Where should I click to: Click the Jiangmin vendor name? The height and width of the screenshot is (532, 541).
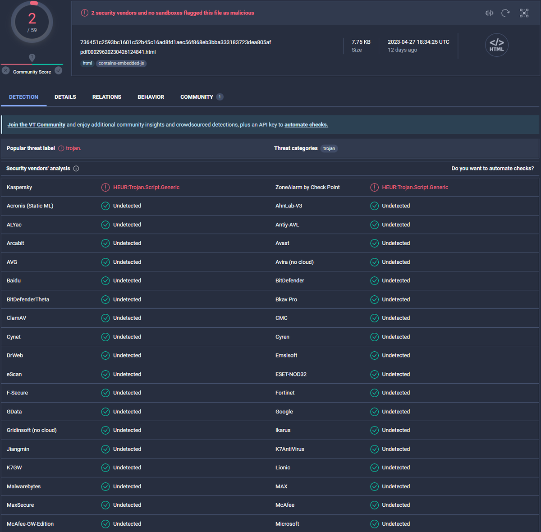click(18, 449)
